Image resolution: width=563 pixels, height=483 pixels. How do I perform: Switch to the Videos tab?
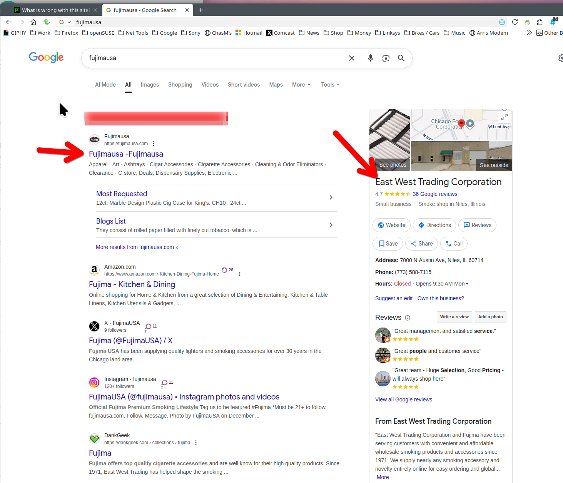pos(210,85)
